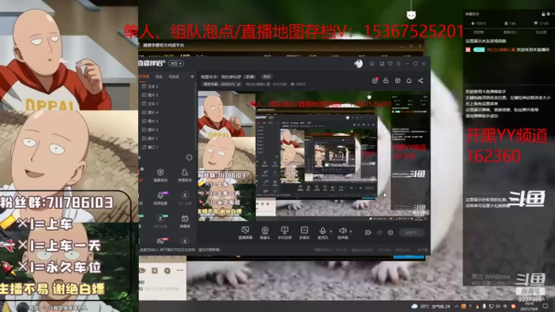
Task: Open the PK tool icon
Action: pos(161,241)
